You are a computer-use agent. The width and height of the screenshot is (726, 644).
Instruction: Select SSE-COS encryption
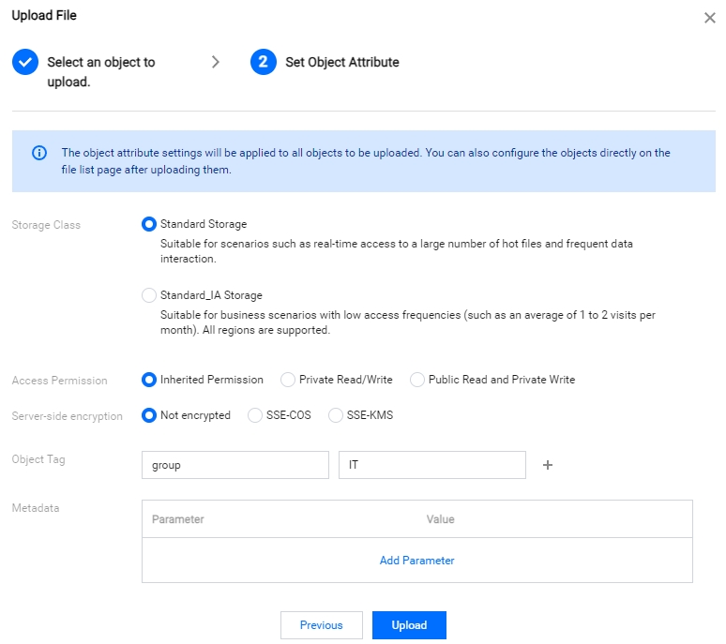[254, 415]
